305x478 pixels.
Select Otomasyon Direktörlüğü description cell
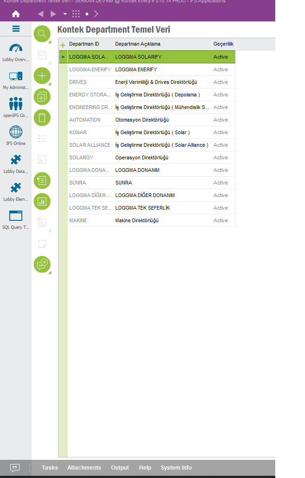tap(163, 120)
